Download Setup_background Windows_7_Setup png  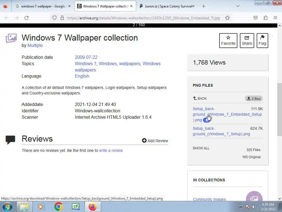[x=221, y=131]
